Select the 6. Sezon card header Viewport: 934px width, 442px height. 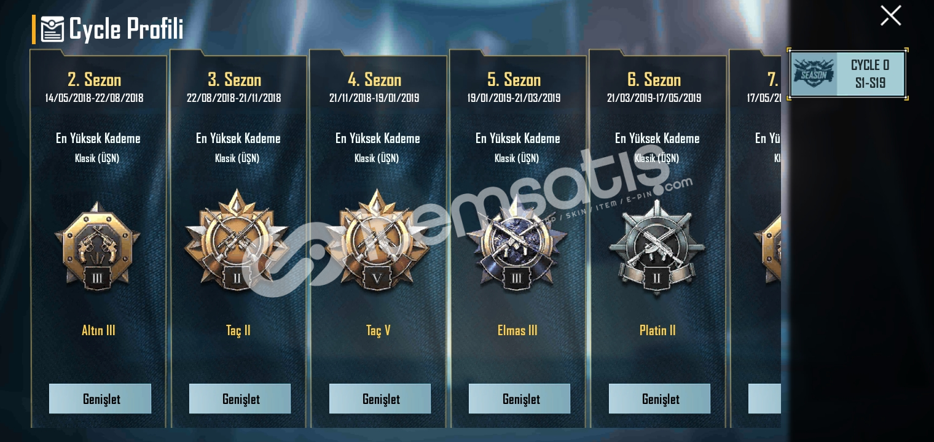tap(654, 87)
